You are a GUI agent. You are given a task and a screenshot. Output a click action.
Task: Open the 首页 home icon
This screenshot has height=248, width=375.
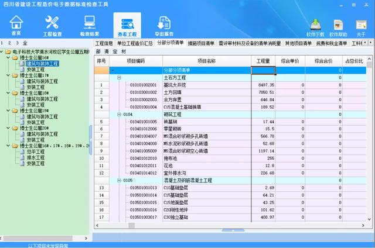[x=16, y=25]
